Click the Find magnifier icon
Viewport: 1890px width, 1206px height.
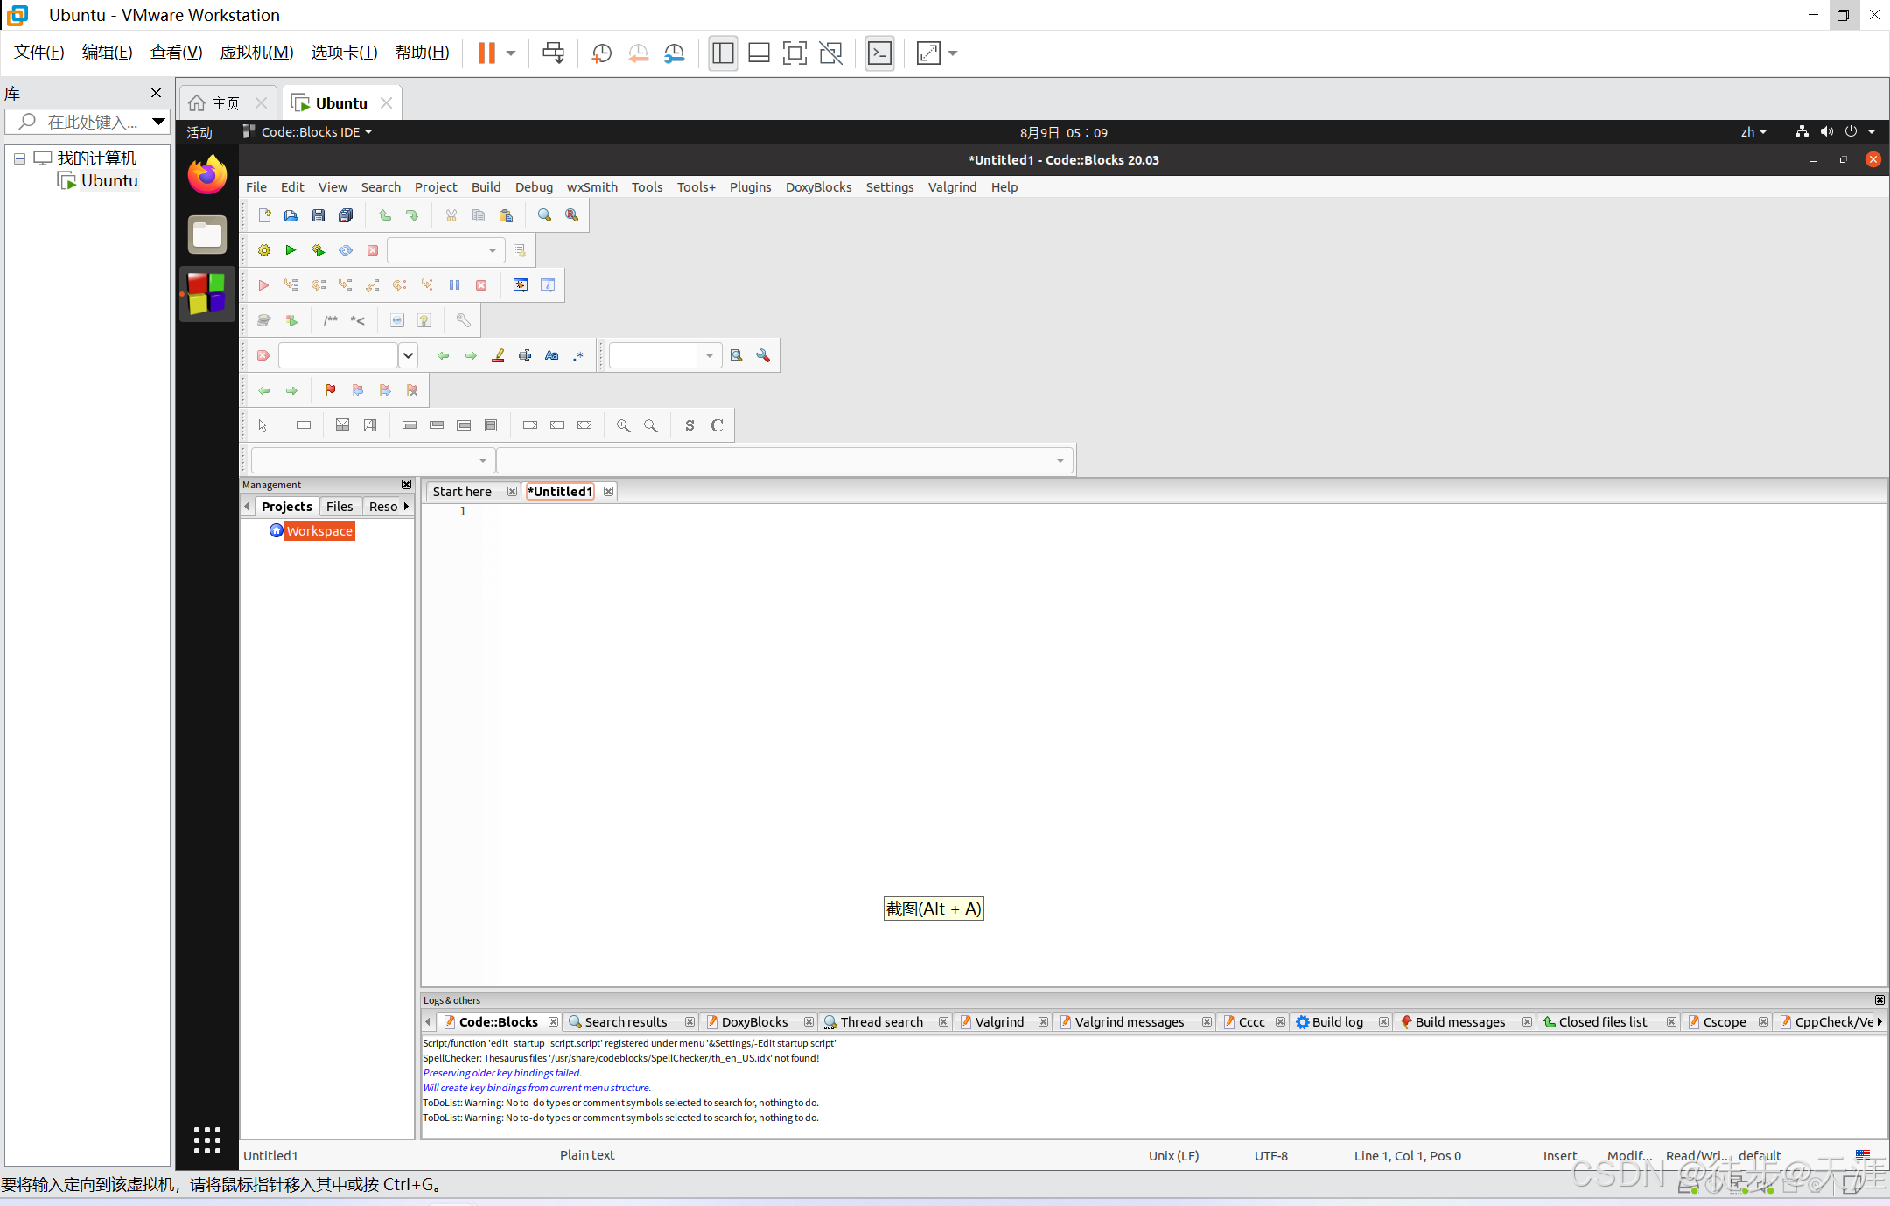pyautogui.click(x=544, y=215)
